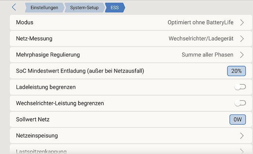The height and width of the screenshot is (154, 253).
Task: Click the 'Netzeinspeisung' label
Action: (x=37, y=136)
